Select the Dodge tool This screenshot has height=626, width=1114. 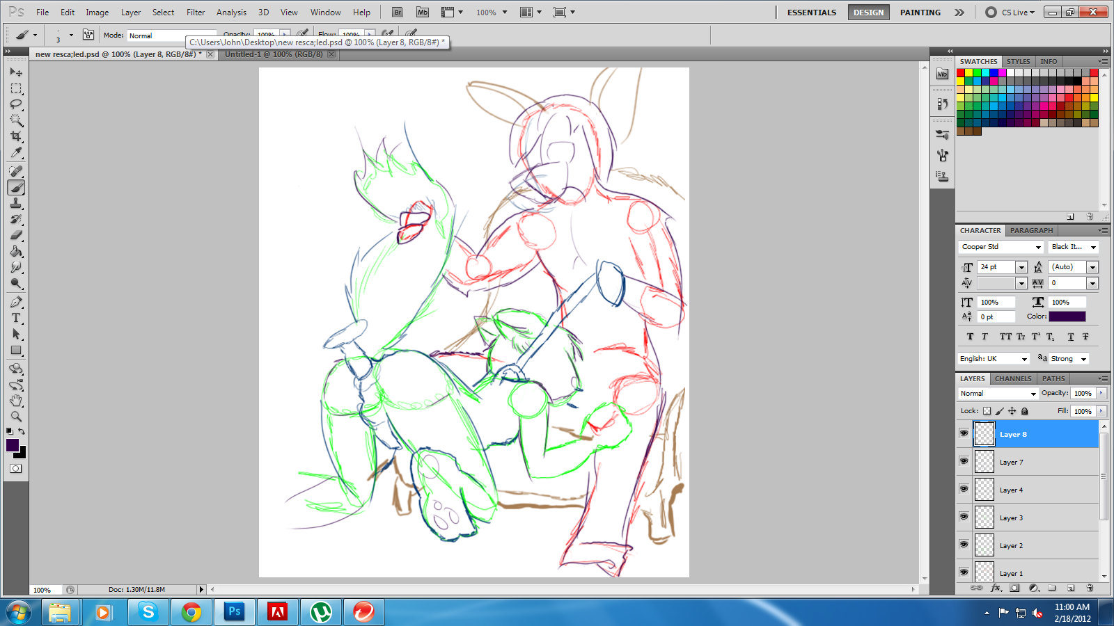(x=16, y=283)
